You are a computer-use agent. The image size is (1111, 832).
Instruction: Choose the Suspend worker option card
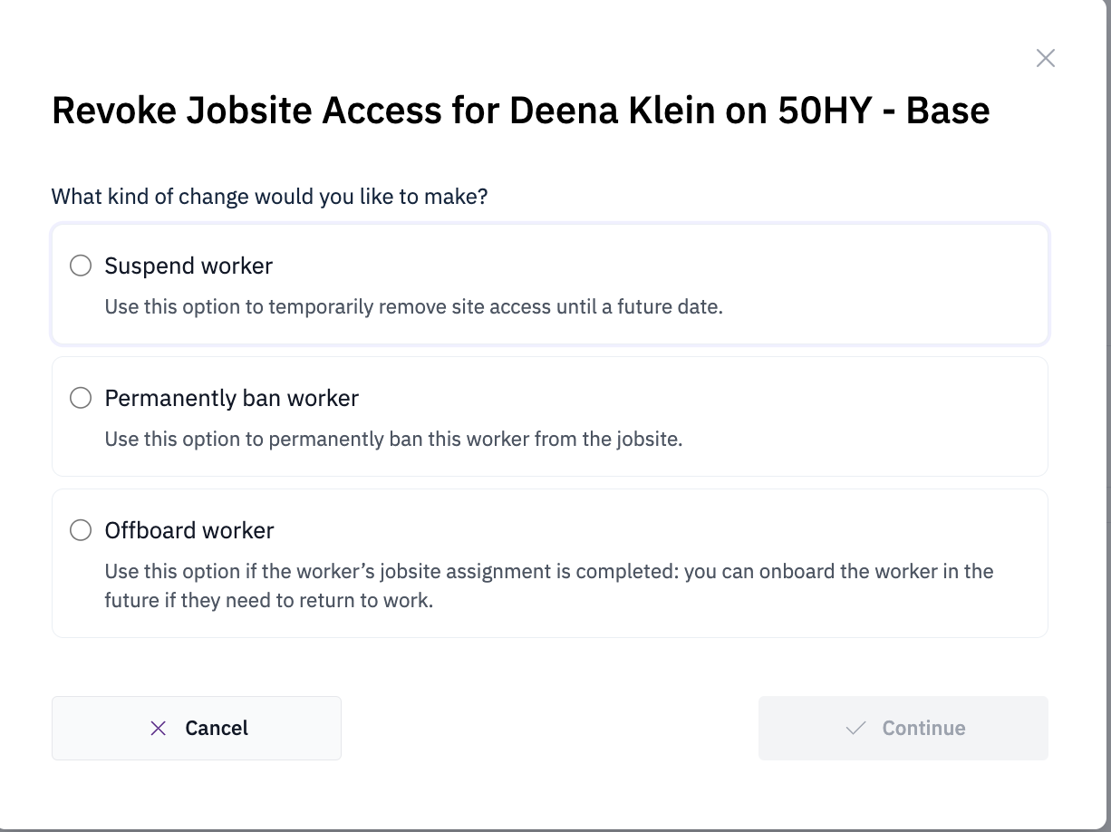coord(550,284)
